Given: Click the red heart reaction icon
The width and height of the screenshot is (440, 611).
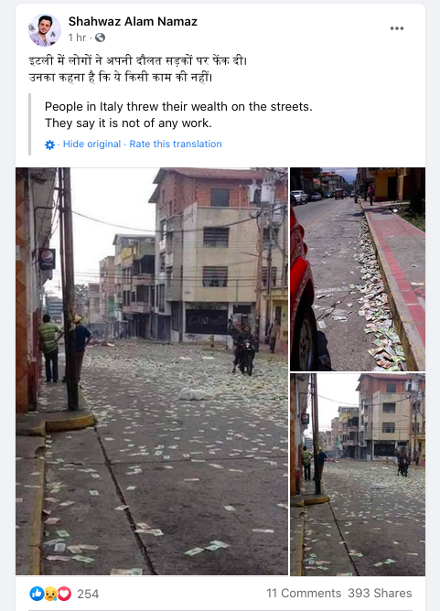Looking at the screenshot, I should pyautogui.click(x=64, y=594).
